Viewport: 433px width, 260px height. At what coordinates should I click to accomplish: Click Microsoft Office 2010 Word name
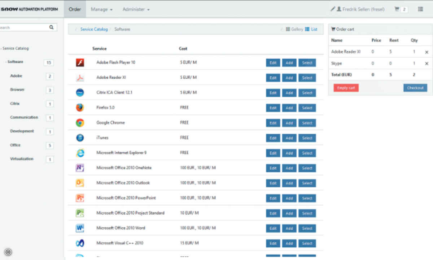pyautogui.click(x=121, y=228)
